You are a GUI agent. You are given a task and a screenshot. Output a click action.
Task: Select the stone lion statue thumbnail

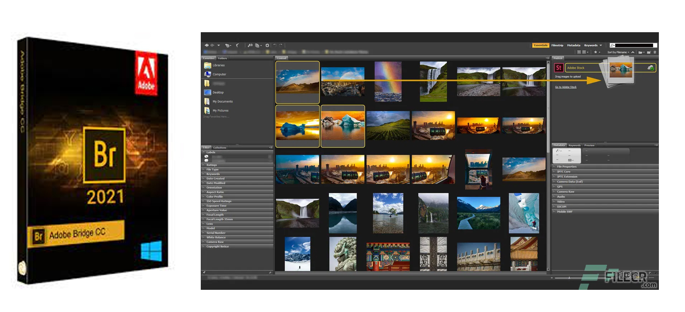point(342,254)
